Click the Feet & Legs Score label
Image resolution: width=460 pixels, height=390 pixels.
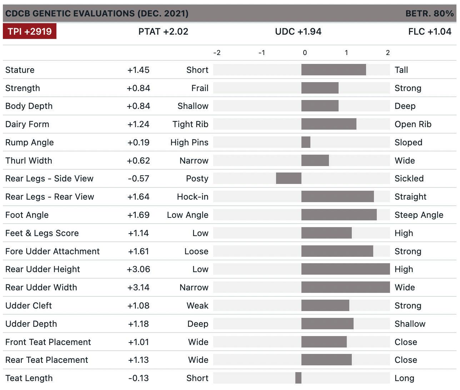tap(42, 233)
